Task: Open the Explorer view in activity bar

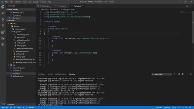Action: (3, 7)
